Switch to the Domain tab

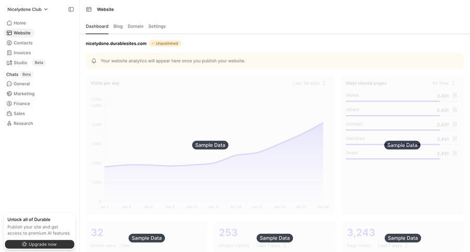tap(135, 26)
